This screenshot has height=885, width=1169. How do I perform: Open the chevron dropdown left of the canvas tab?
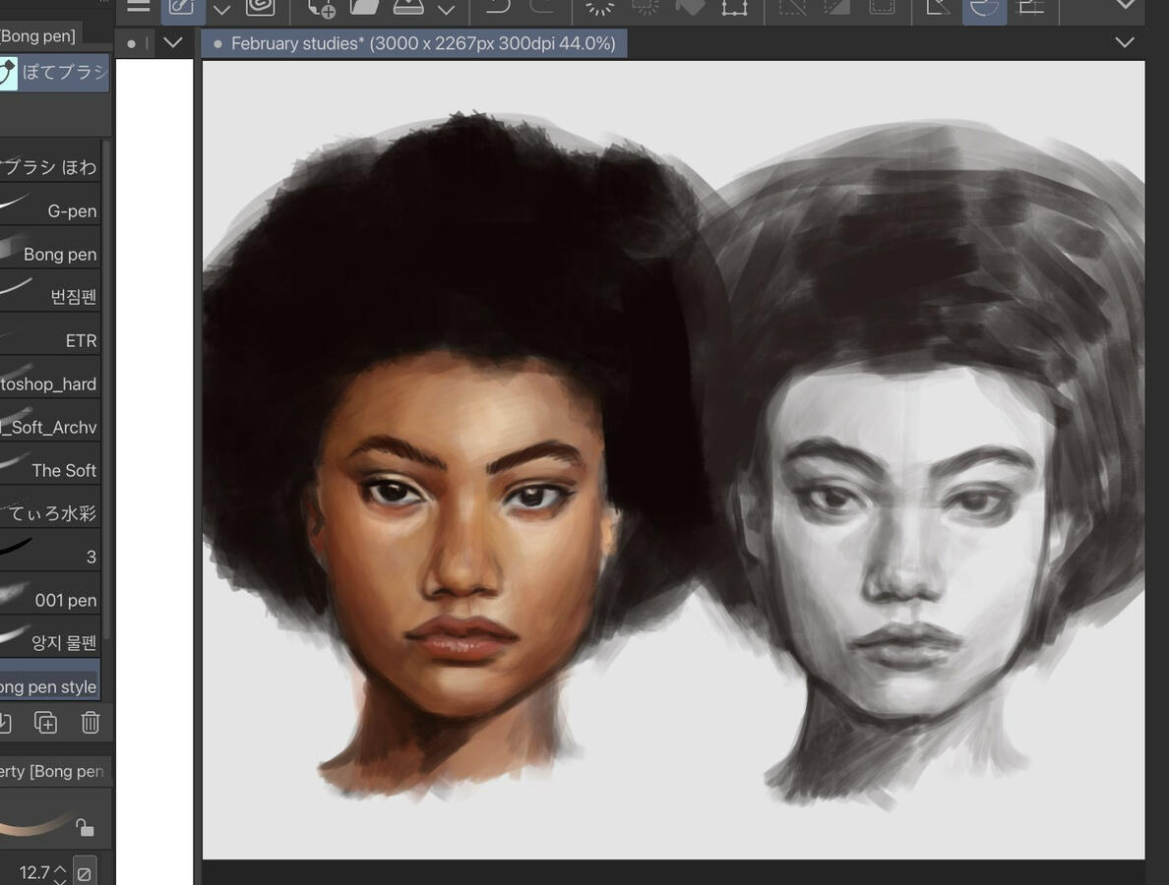click(x=173, y=43)
